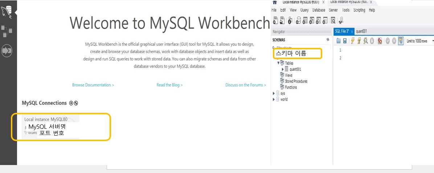Close the first Local instance MySQL80 tab
Image resolution: width=434 pixels, height=173 pixels.
click(x=323, y=2)
